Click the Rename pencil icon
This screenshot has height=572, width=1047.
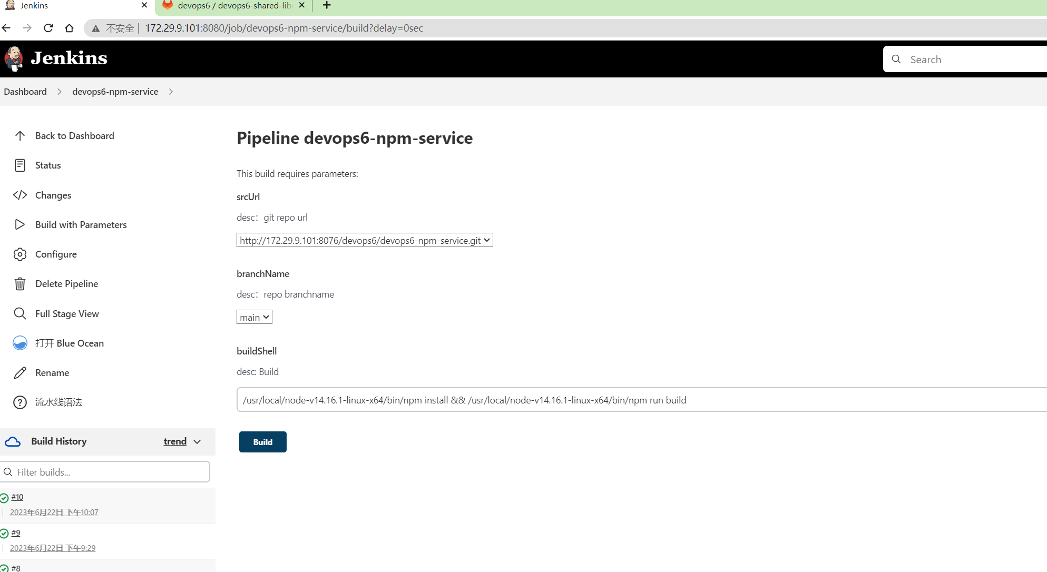[20, 373]
